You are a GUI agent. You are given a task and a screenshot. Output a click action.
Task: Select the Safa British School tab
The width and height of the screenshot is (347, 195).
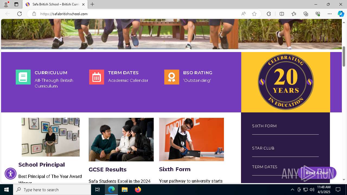click(55, 4)
